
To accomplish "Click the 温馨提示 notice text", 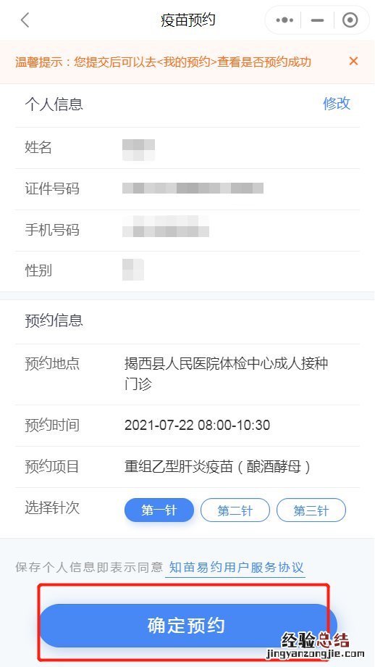I will 164,62.
